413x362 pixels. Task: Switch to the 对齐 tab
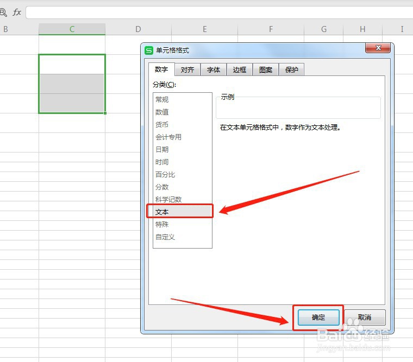click(187, 69)
